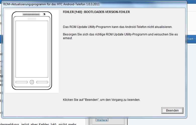Click the Beenden button

(172, 111)
